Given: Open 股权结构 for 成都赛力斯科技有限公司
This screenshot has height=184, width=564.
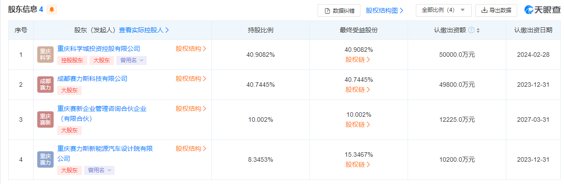Looking at the screenshot, I should pos(191,79).
